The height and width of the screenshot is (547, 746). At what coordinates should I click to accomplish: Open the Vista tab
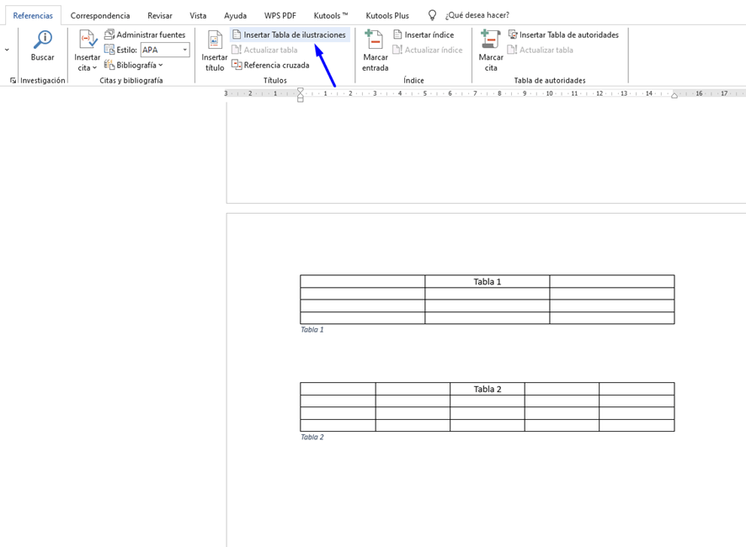pos(198,16)
